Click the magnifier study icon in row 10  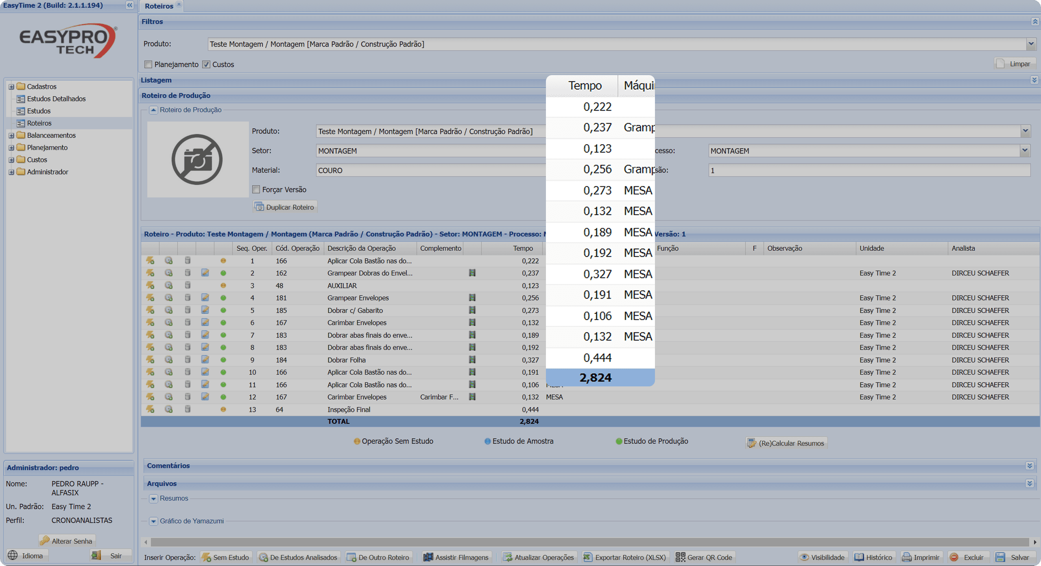tap(168, 372)
